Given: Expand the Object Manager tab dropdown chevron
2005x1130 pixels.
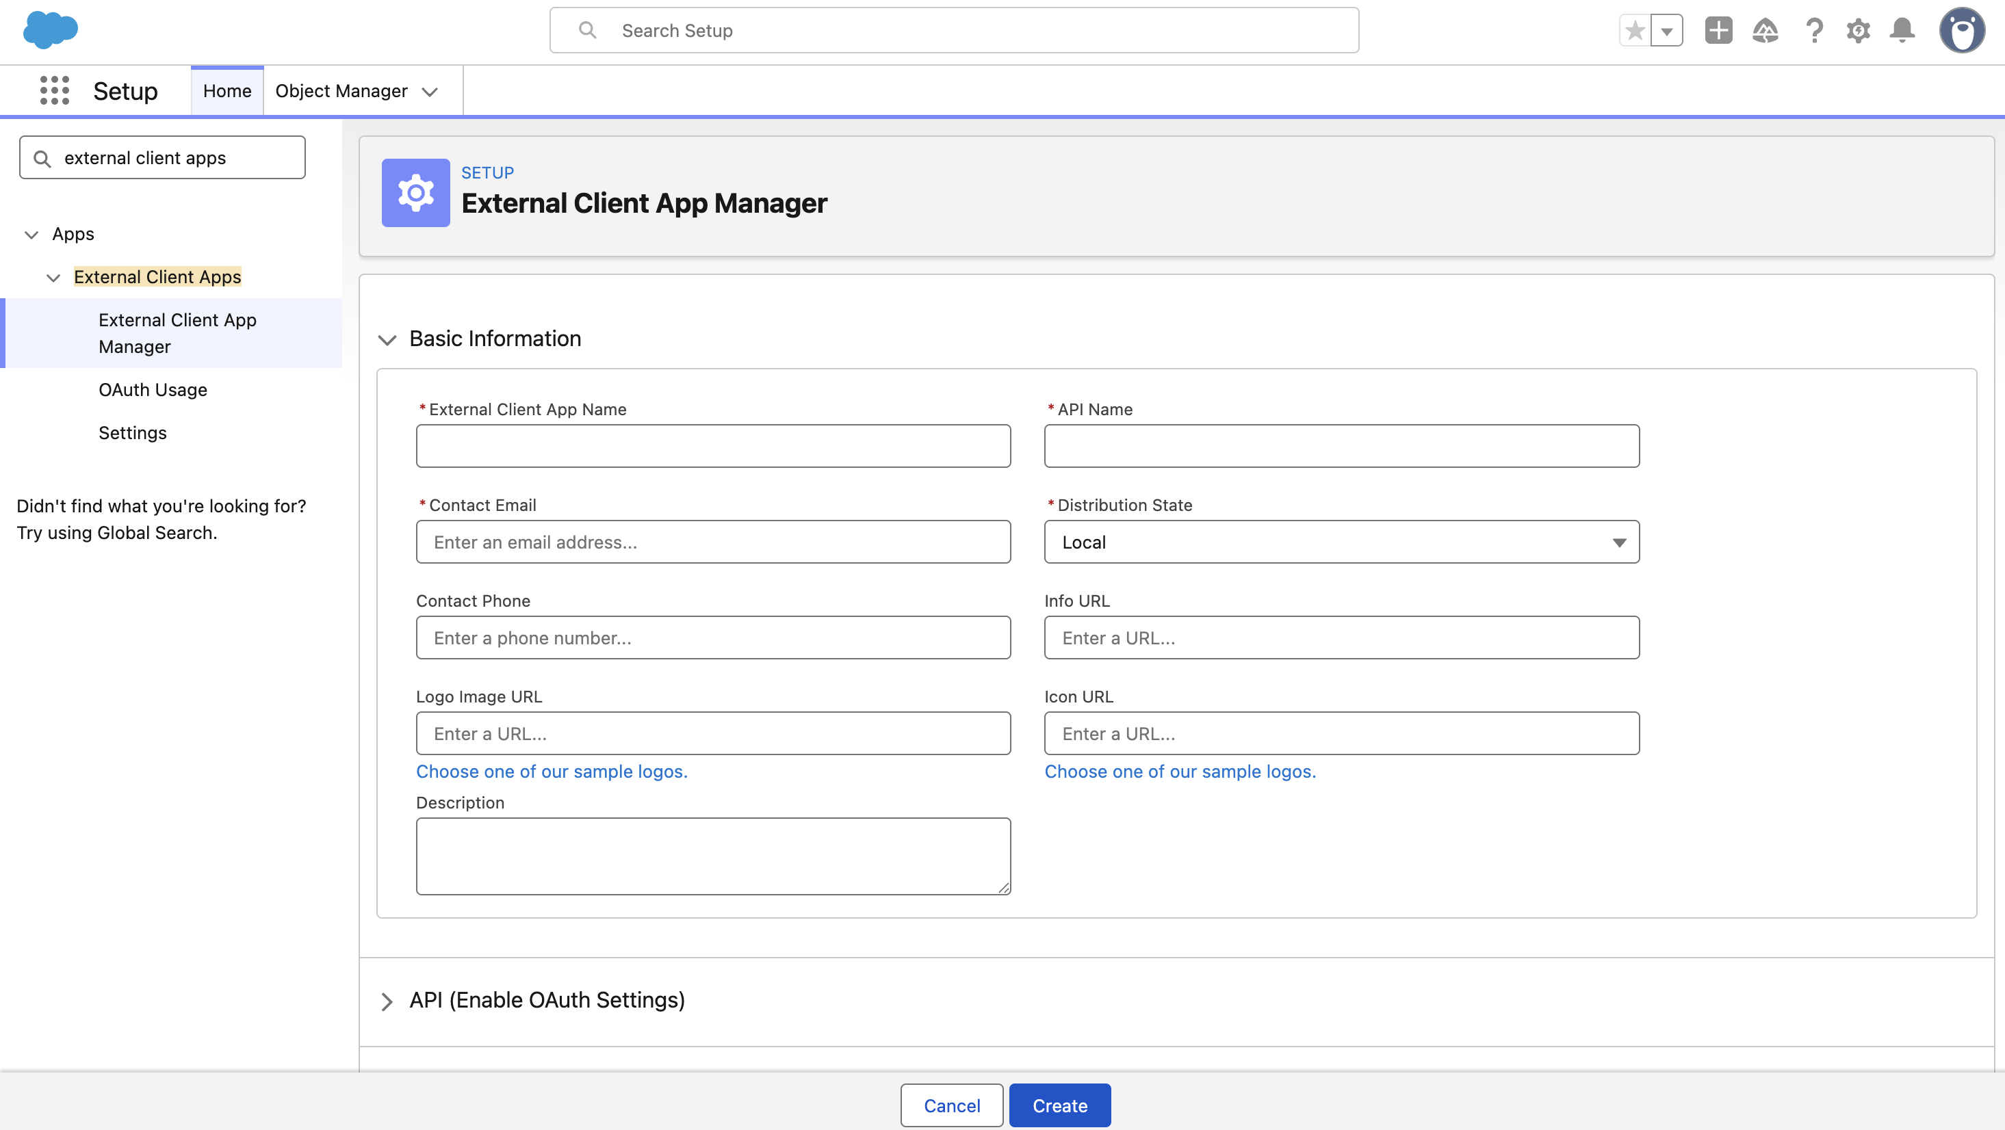Looking at the screenshot, I should click(x=430, y=92).
